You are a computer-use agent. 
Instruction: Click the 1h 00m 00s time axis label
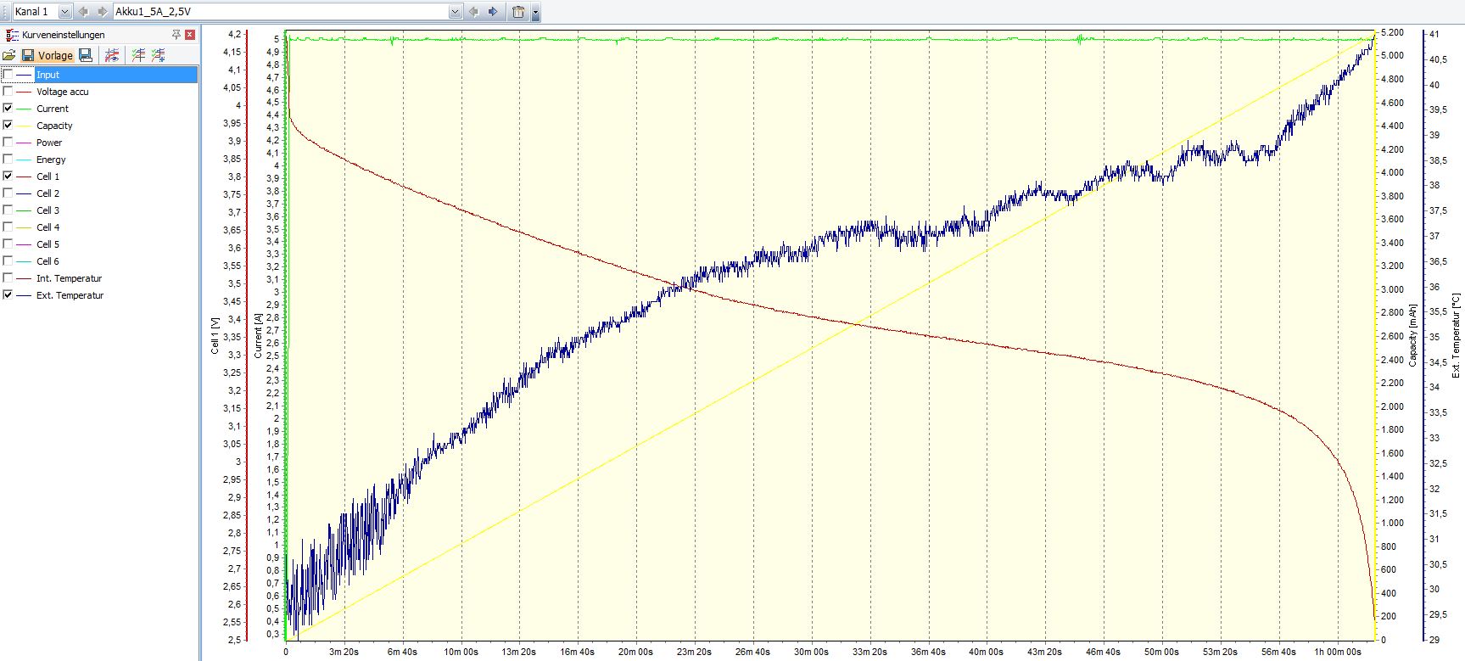click(1338, 652)
